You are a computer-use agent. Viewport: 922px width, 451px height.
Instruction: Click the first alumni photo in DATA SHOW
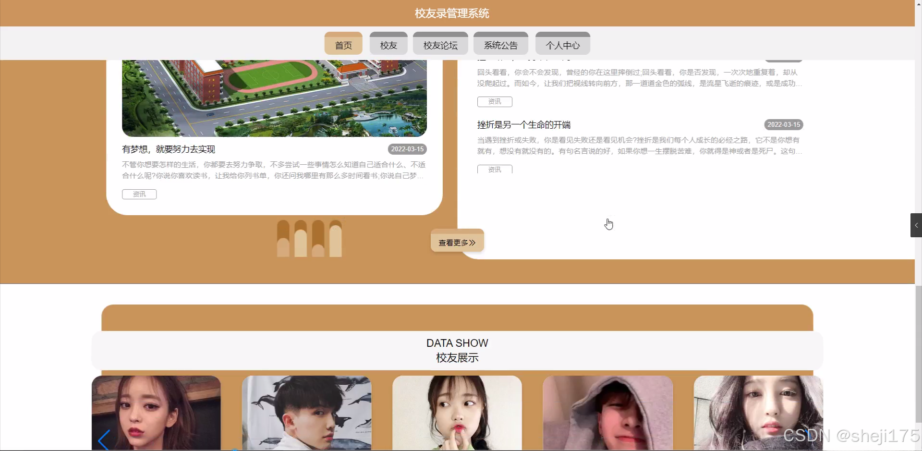(x=156, y=413)
